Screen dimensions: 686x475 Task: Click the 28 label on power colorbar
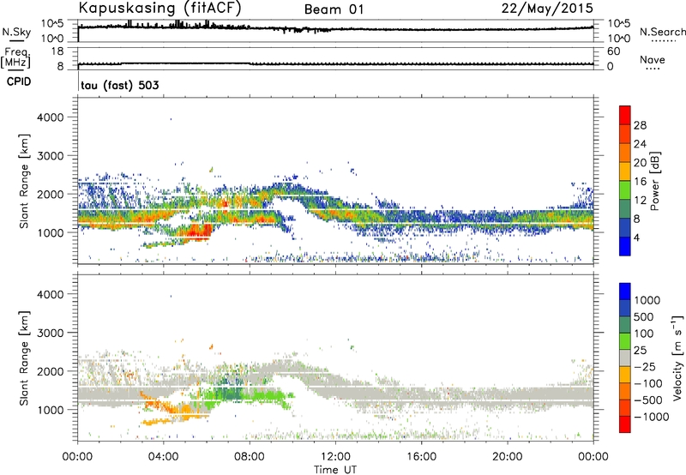(x=640, y=125)
